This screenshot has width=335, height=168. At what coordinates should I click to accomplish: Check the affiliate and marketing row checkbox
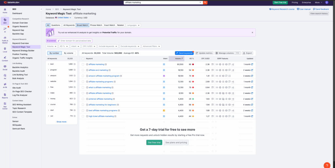point(83,70)
